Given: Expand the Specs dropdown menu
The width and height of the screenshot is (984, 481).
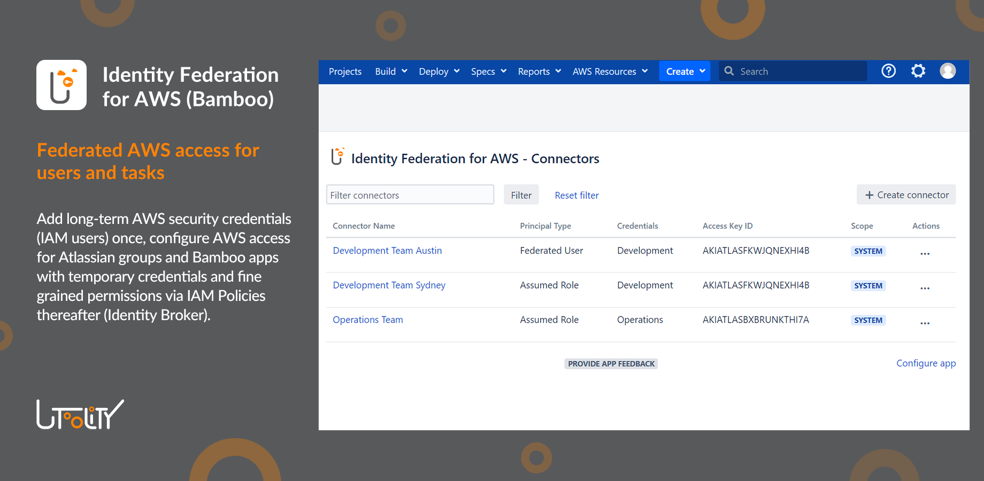Looking at the screenshot, I should pos(489,71).
